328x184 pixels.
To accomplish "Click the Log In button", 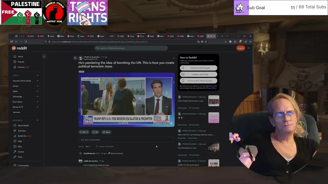I will [241, 48].
